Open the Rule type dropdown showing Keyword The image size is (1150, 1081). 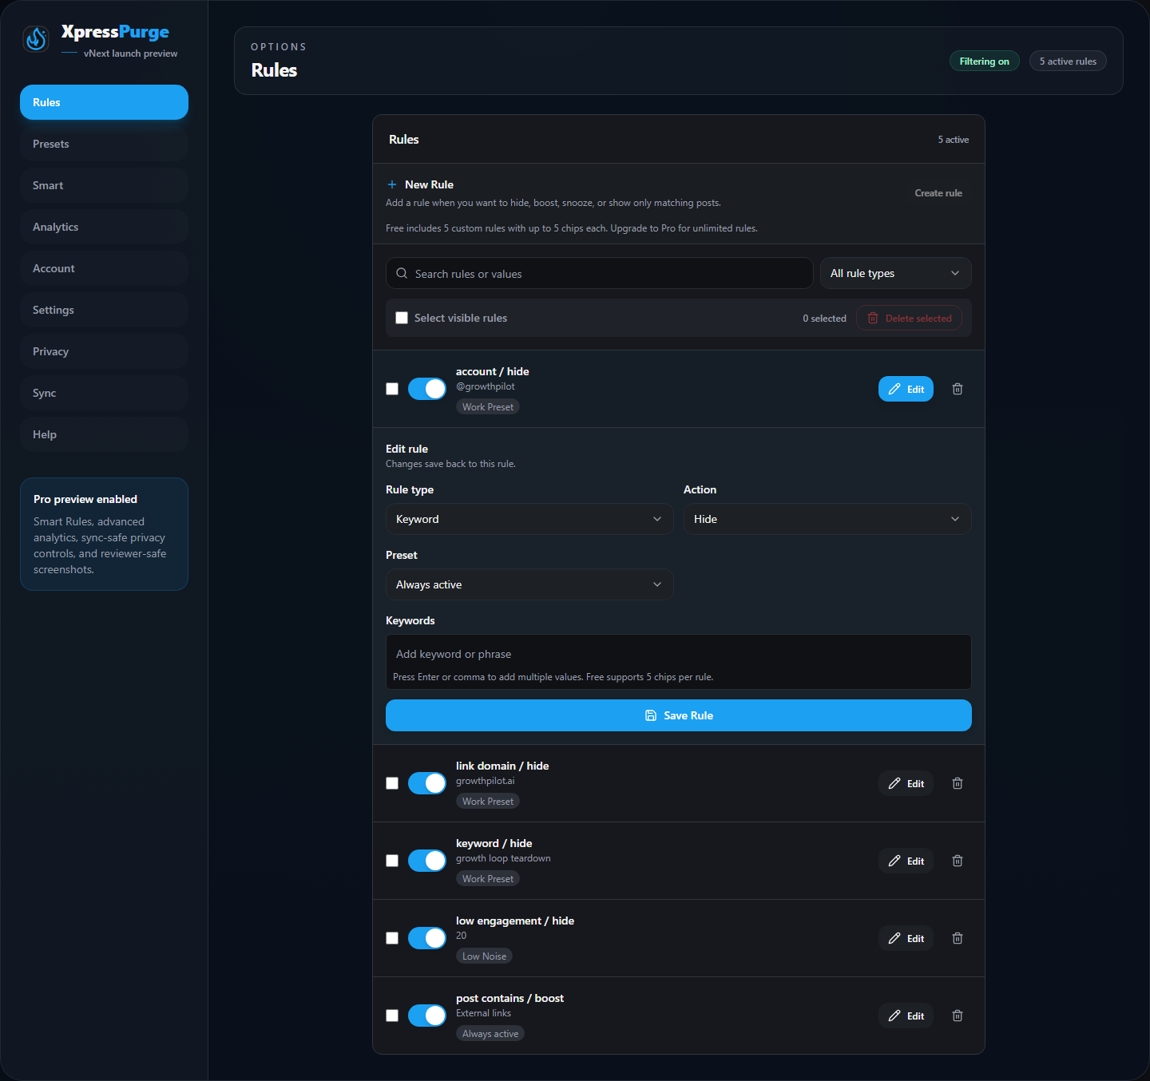click(529, 519)
